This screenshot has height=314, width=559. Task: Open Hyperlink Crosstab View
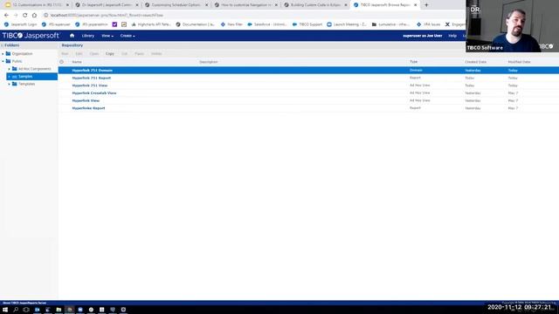[x=94, y=93]
